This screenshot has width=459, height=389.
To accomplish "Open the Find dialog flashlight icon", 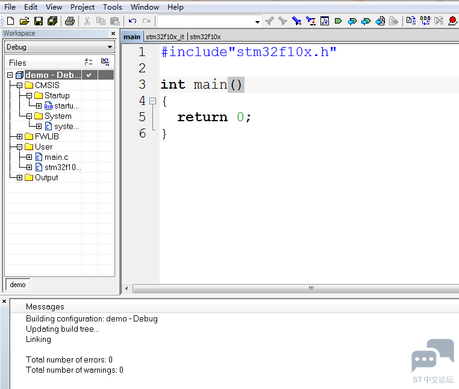I will pyautogui.click(x=297, y=21).
